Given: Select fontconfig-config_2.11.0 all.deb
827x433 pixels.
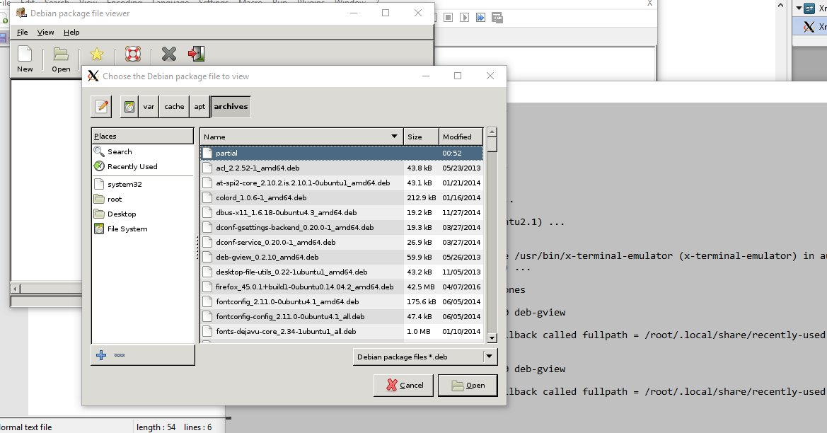Looking at the screenshot, I should (x=341, y=316).
